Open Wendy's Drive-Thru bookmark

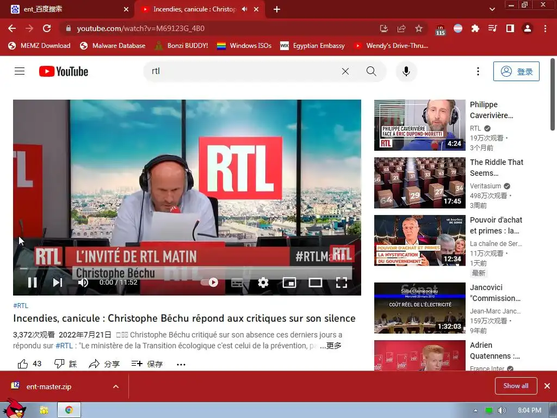[391, 46]
